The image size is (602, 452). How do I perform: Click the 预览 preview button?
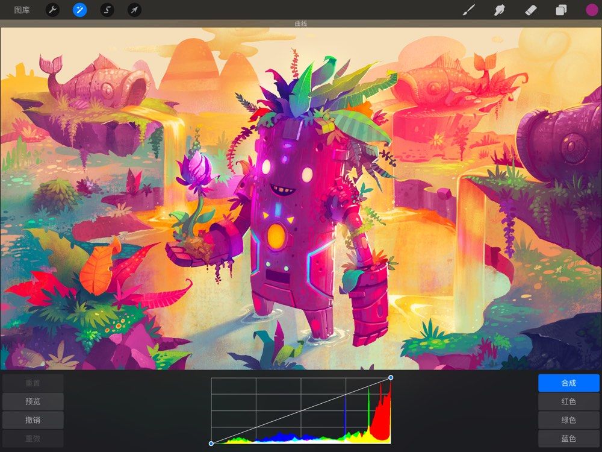[x=33, y=401]
